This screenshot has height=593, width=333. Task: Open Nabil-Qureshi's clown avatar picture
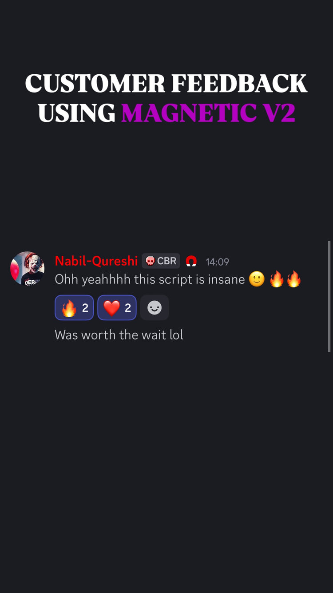point(27,268)
